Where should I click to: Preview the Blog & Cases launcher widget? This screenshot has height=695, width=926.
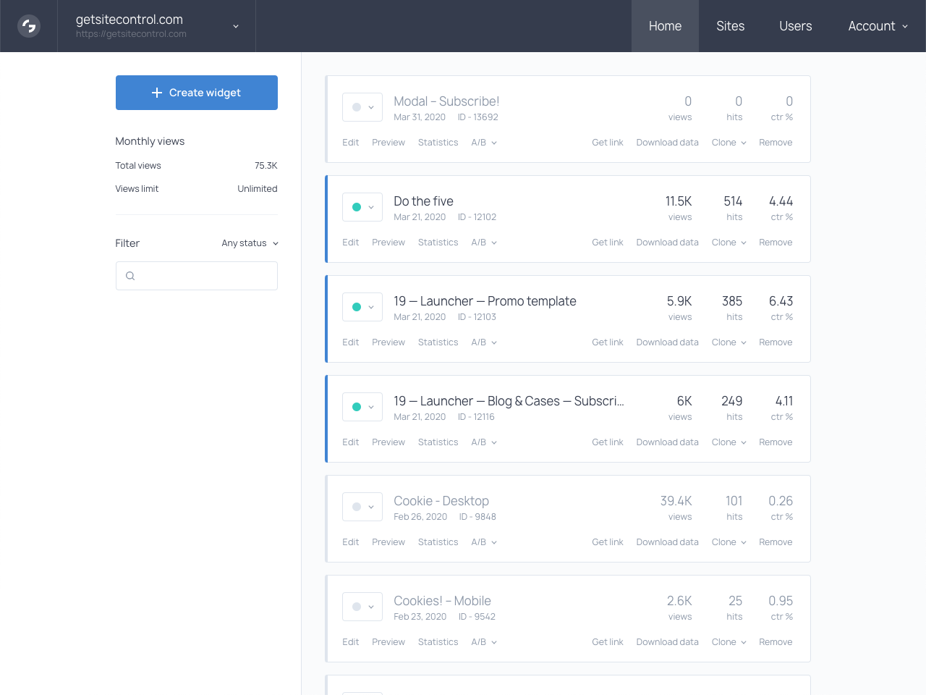pyautogui.click(x=388, y=442)
